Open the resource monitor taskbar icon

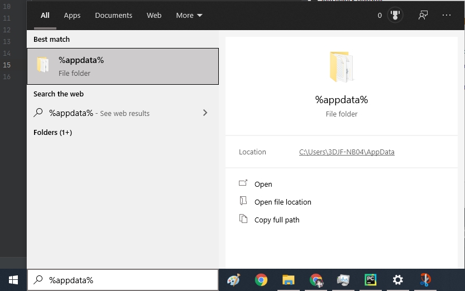coord(343,280)
